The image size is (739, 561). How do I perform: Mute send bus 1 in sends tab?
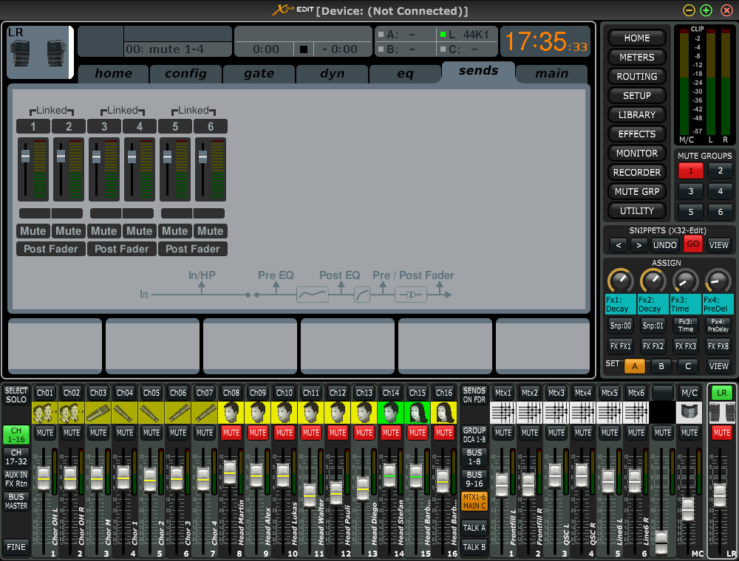(x=33, y=231)
